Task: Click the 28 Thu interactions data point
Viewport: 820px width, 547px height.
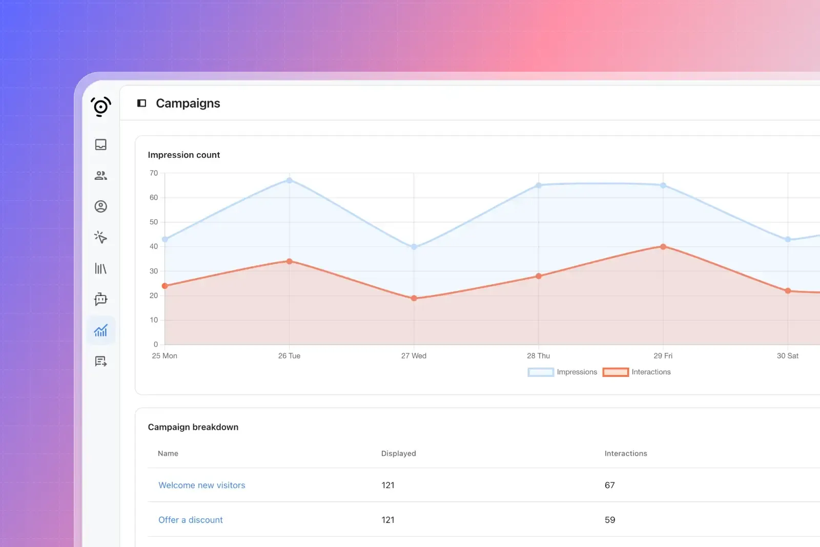Action: coord(539,276)
